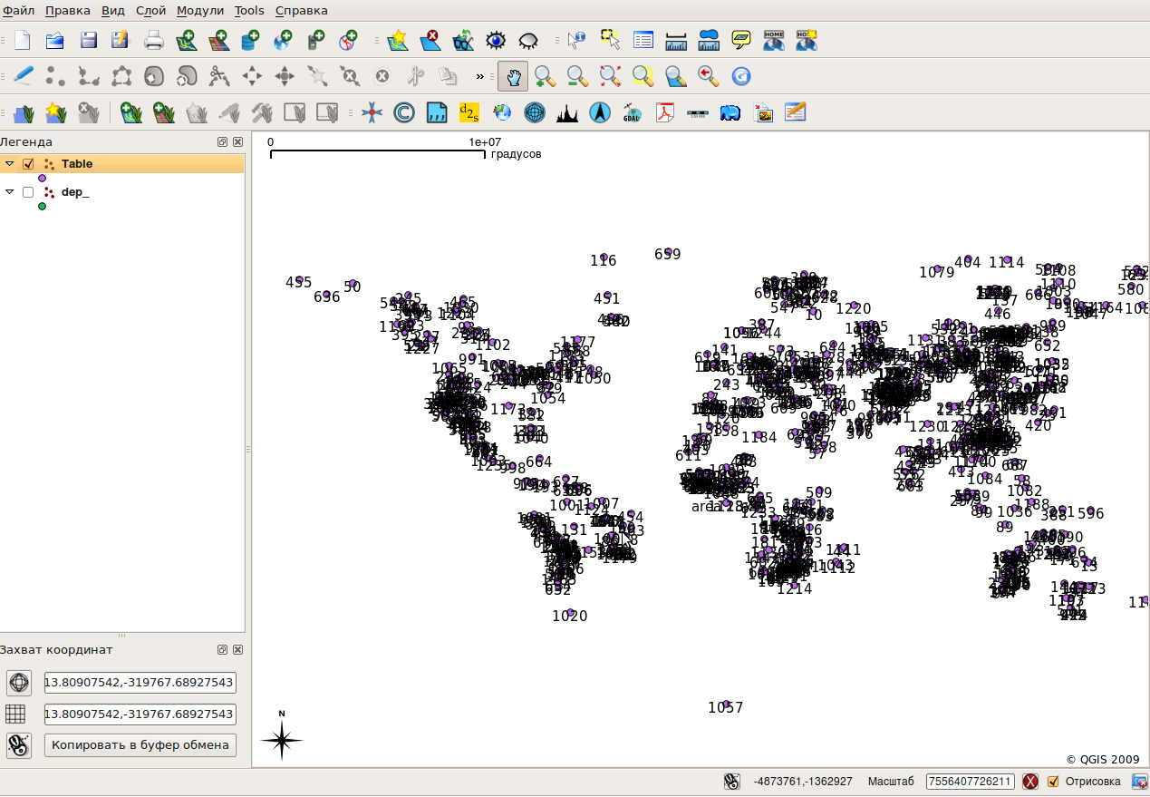
Task: Collapse the Table layer tree arrow
Action: coord(10,164)
